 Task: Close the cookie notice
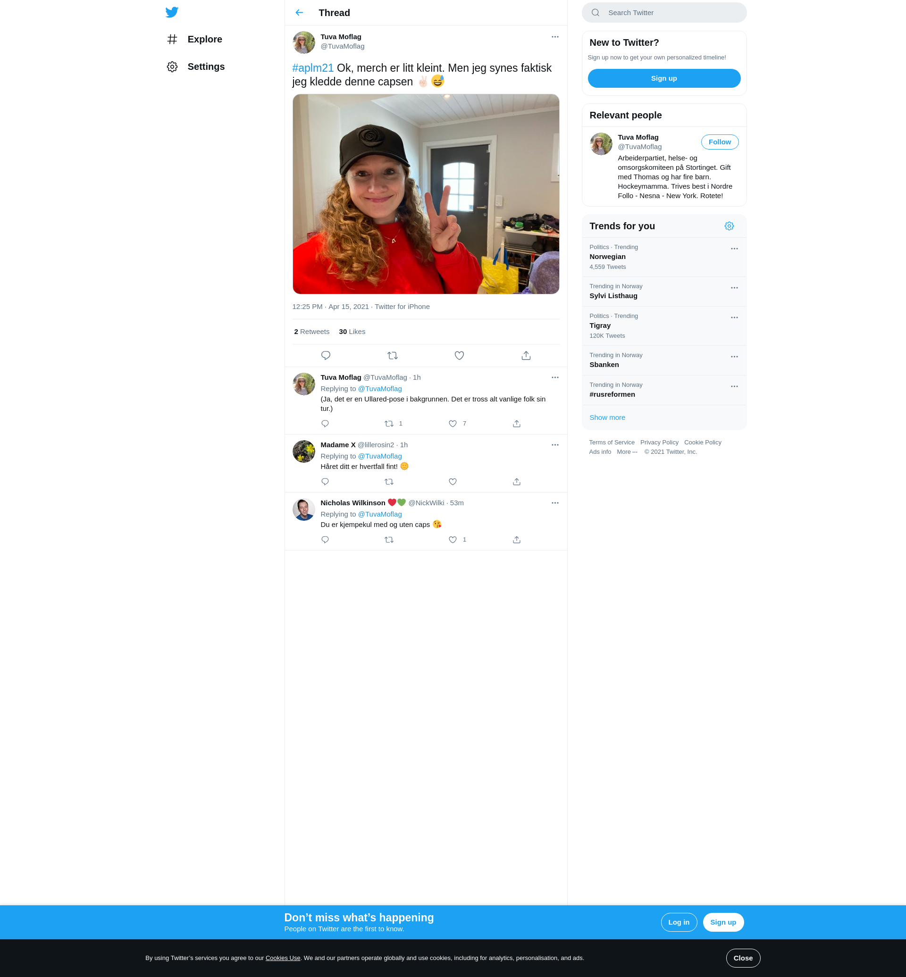point(743,958)
